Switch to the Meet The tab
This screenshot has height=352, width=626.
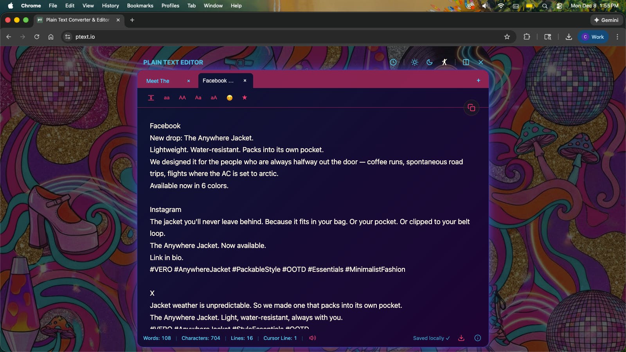pyautogui.click(x=158, y=81)
